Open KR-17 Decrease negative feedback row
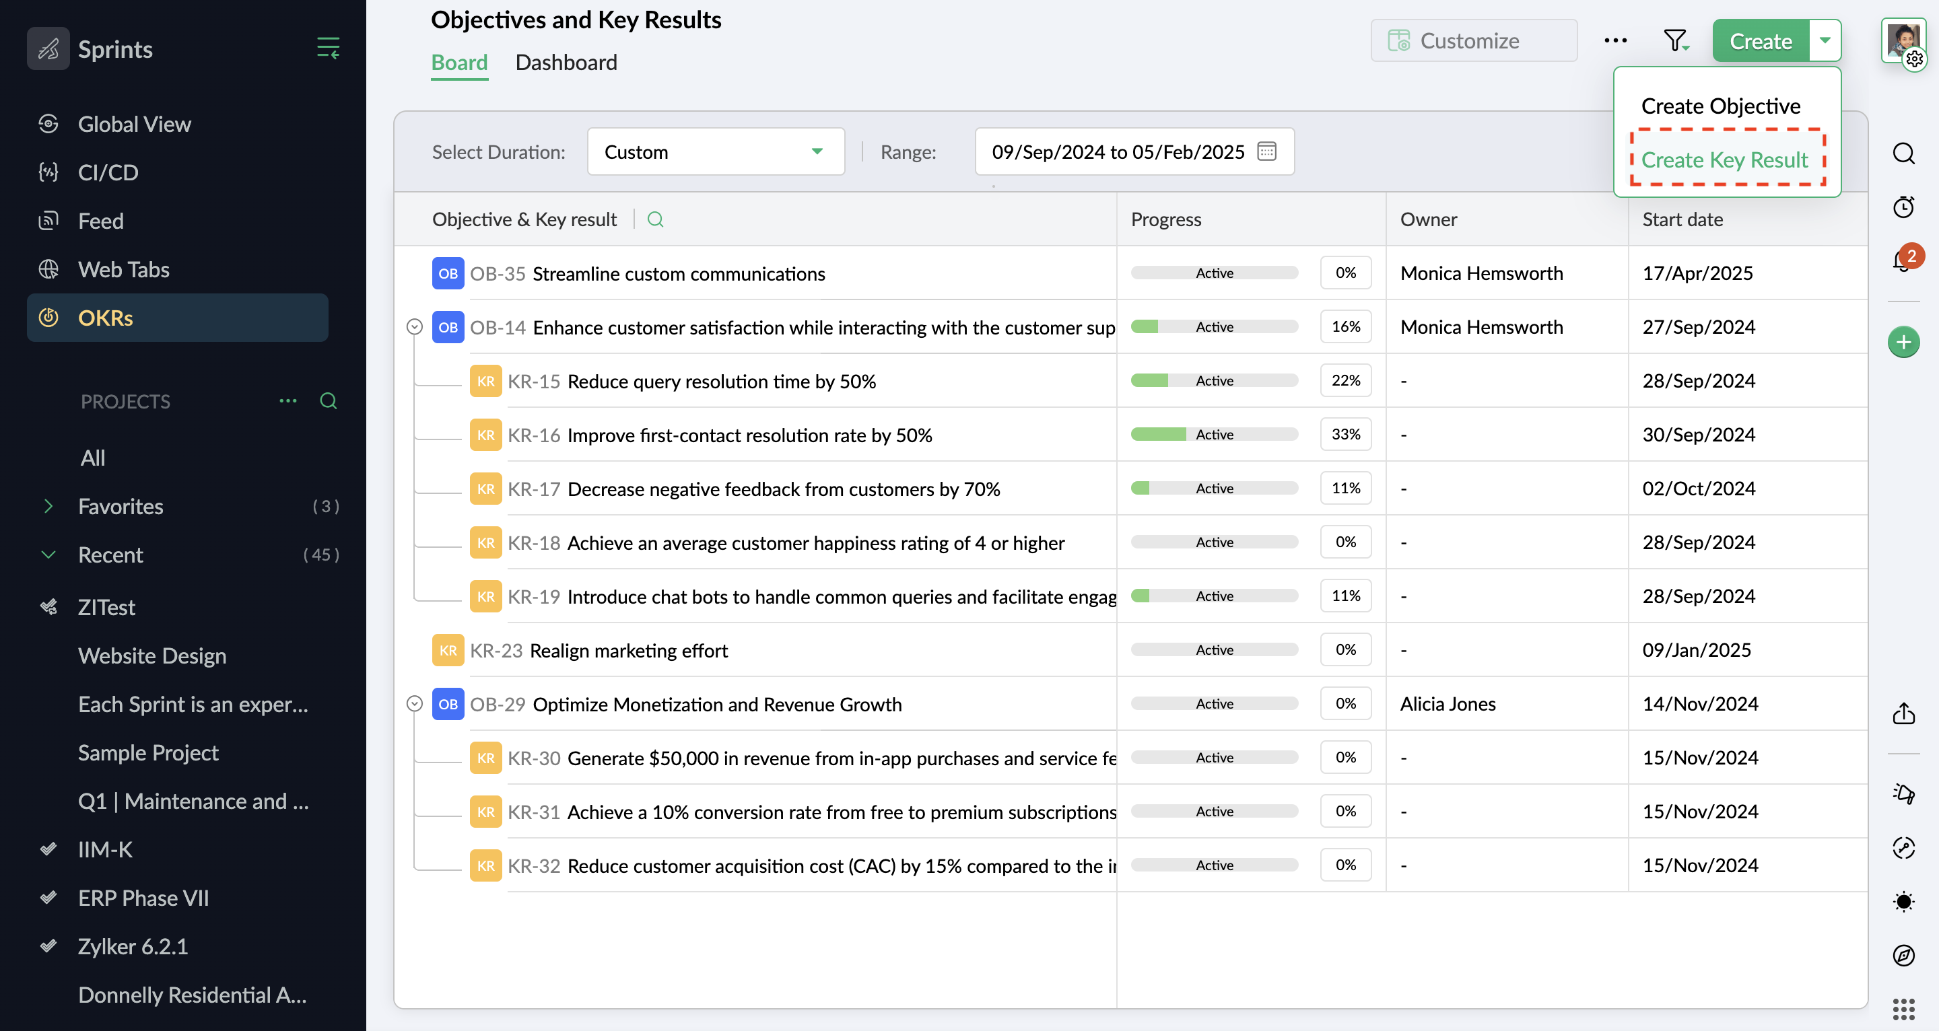The height and width of the screenshot is (1031, 1939). click(784, 489)
